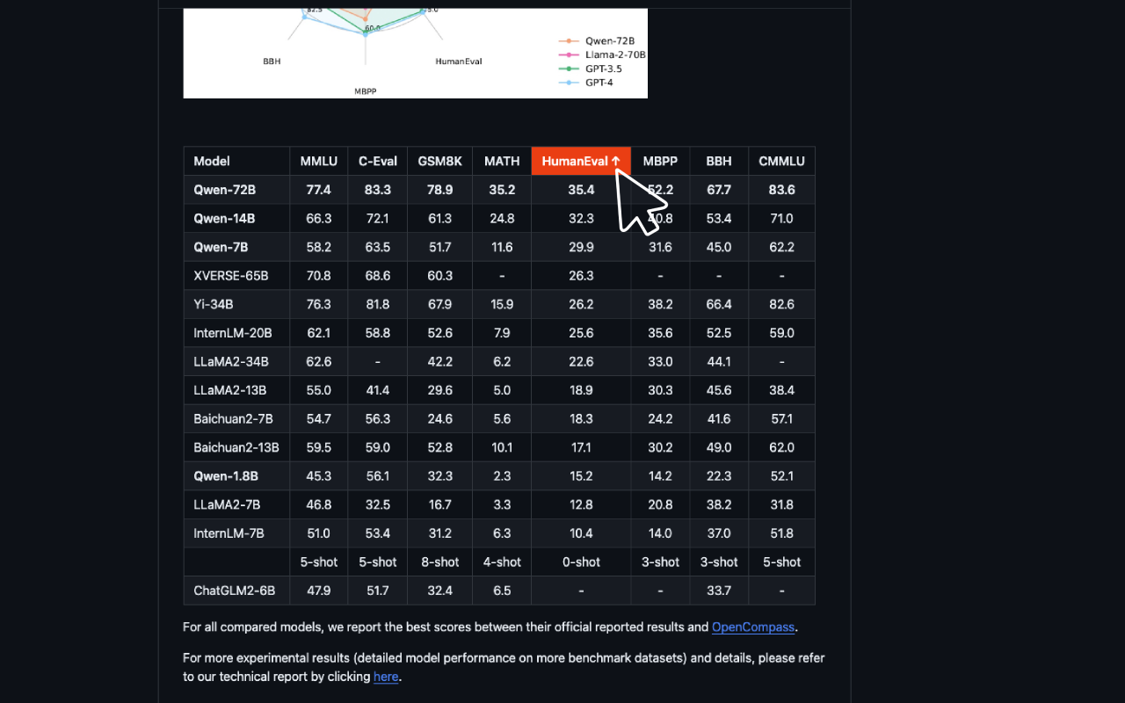Sort the table by the CMMLU column
The image size is (1125, 703).
[x=781, y=161]
